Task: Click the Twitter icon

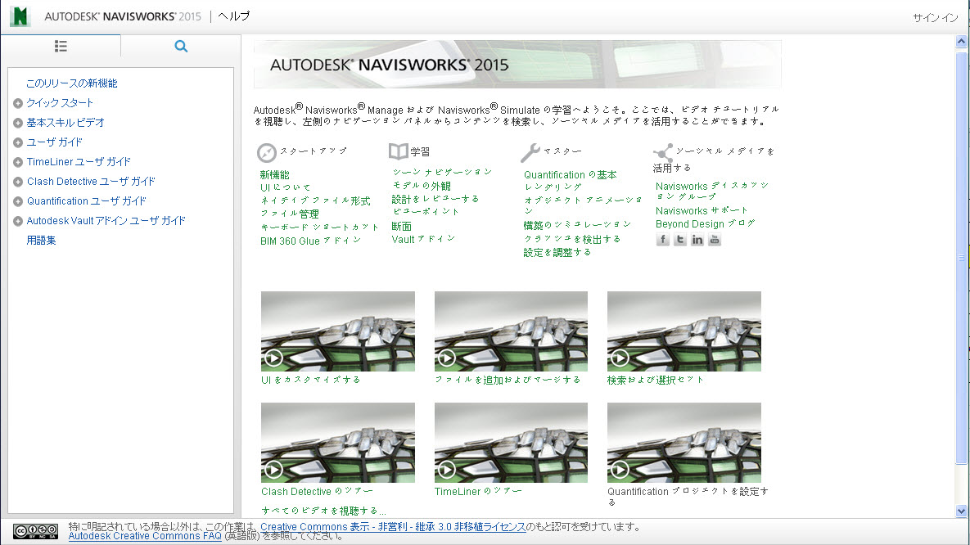Action: coord(680,240)
